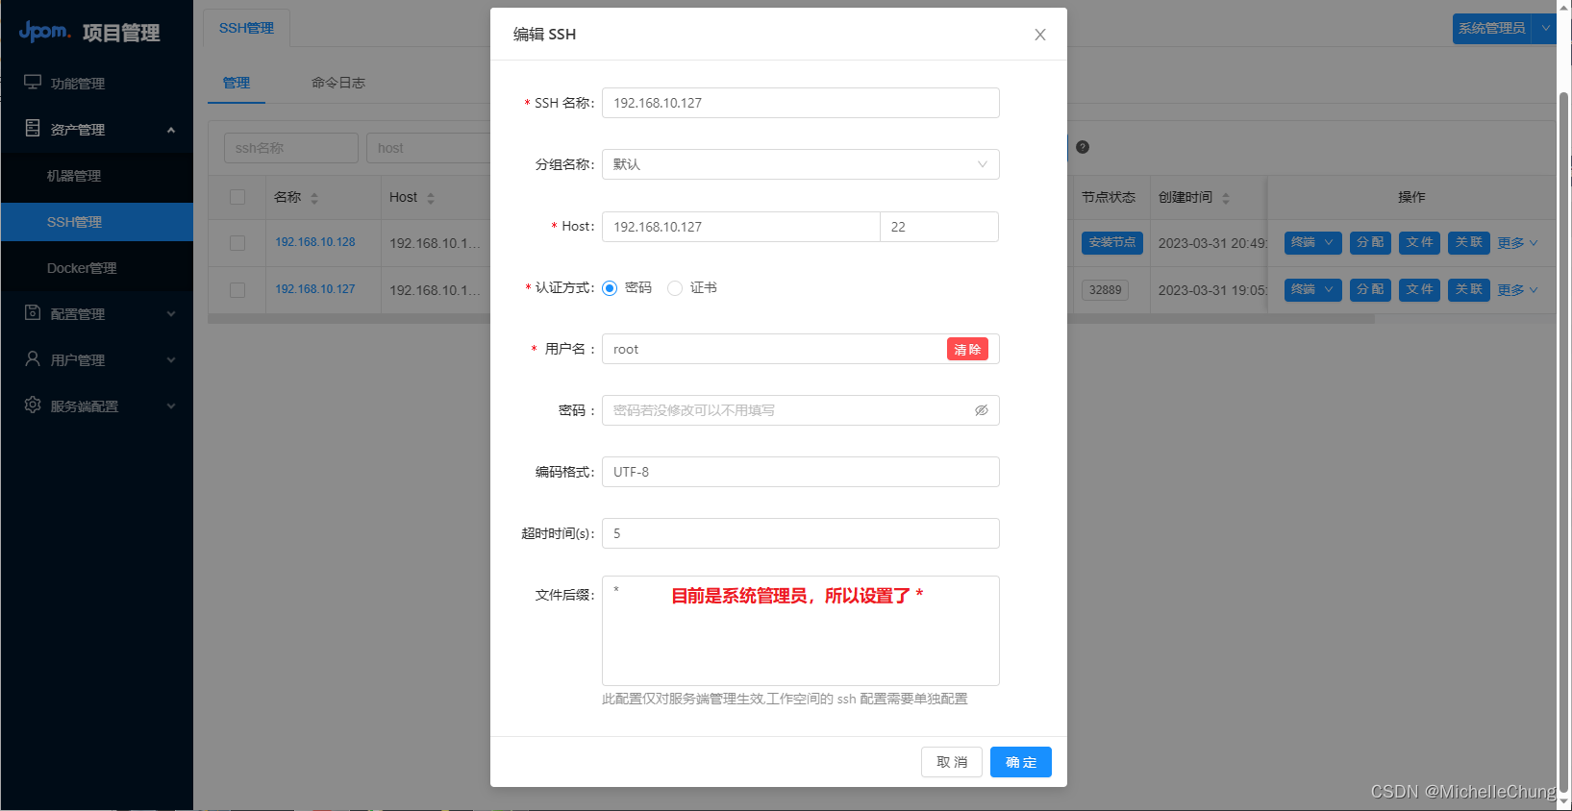The image size is (1572, 811).
Task: Click the 文件后缀 textarea
Action: pyautogui.click(x=801, y=630)
